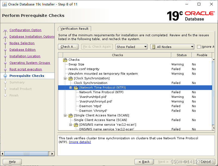Open the All Nodes dropdown

(x=172, y=47)
